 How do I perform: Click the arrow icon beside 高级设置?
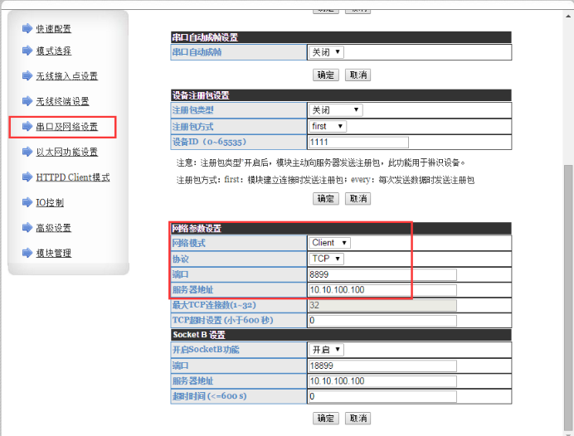tap(27, 228)
